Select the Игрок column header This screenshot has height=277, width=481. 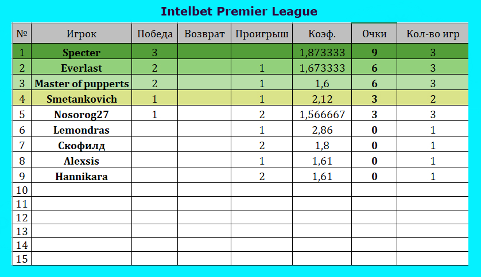(x=82, y=33)
